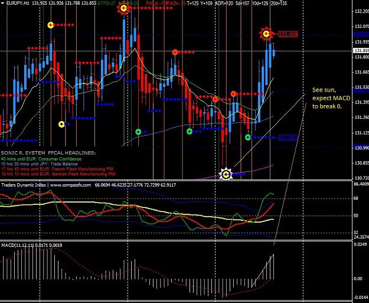This screenshot has width=369, height=303.
Task: Select the 131.855 current price tag on the axis
Action: click(361, 50)
